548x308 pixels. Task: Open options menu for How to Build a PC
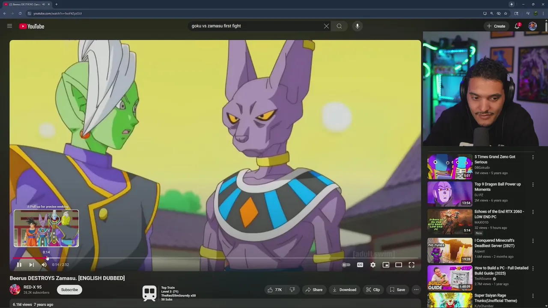pos(533,269)
